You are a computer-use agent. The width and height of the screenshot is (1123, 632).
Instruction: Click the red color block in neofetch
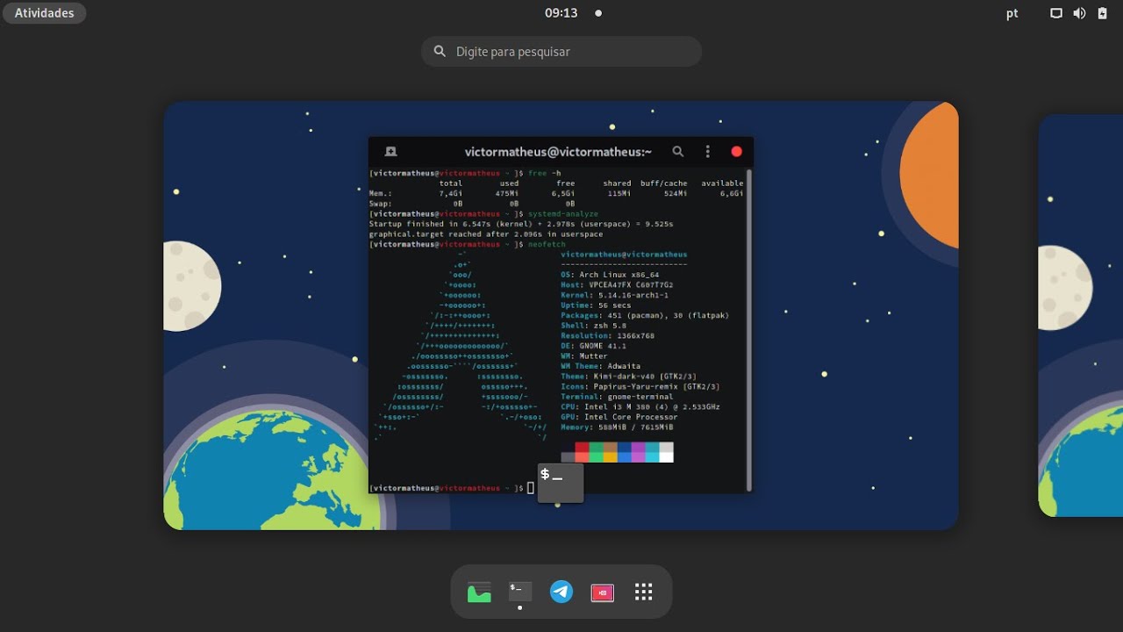point(582,448)
